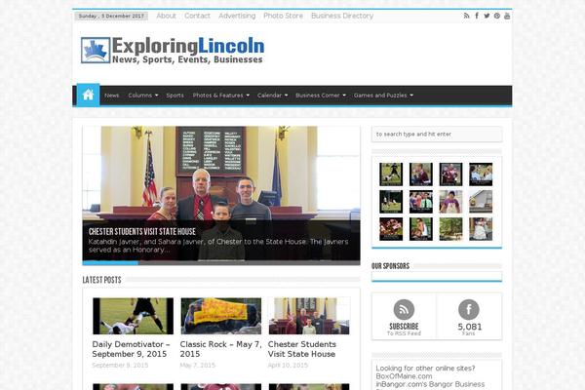Click the Subscribe To RSS Feed text
585x390 pixels.
[404, 330]
